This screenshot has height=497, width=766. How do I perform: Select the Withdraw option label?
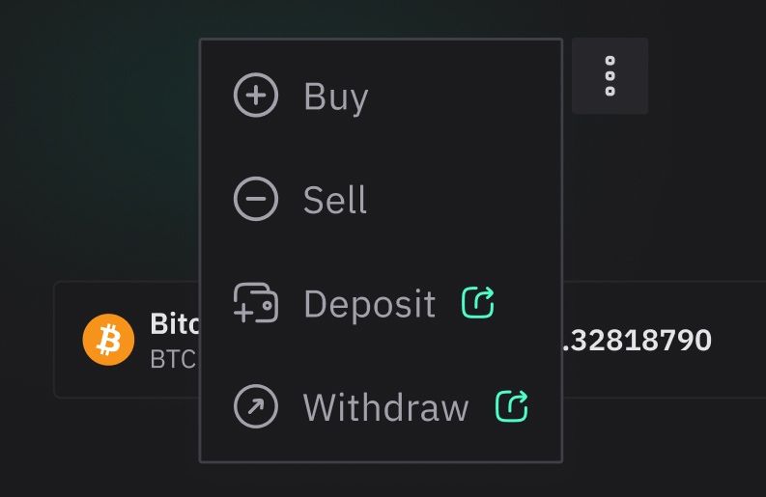[386, 407]
